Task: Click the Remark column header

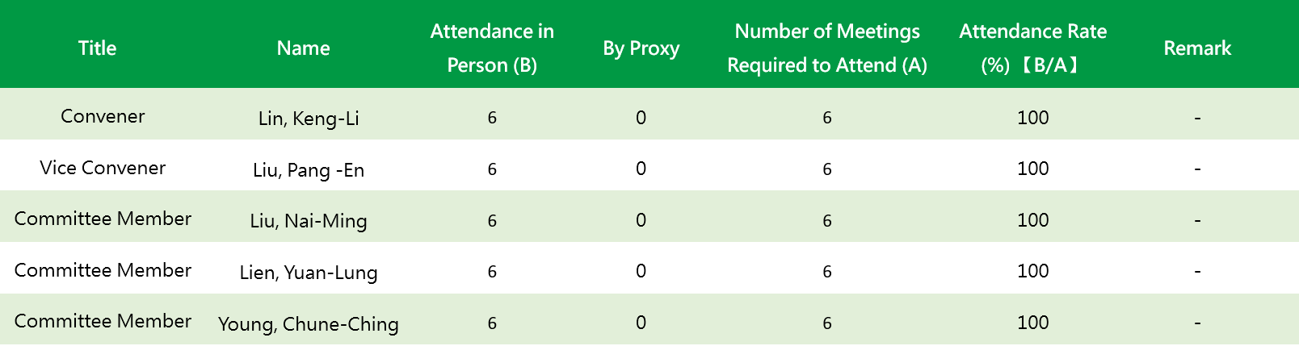Action: (x=1197, y=48)
